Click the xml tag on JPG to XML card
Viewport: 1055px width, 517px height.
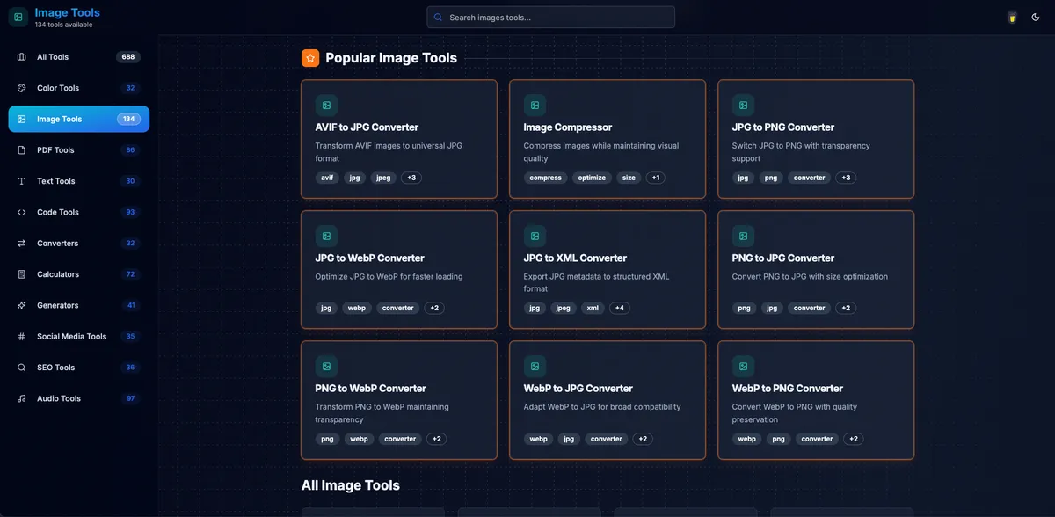click(x=593, y=309)
